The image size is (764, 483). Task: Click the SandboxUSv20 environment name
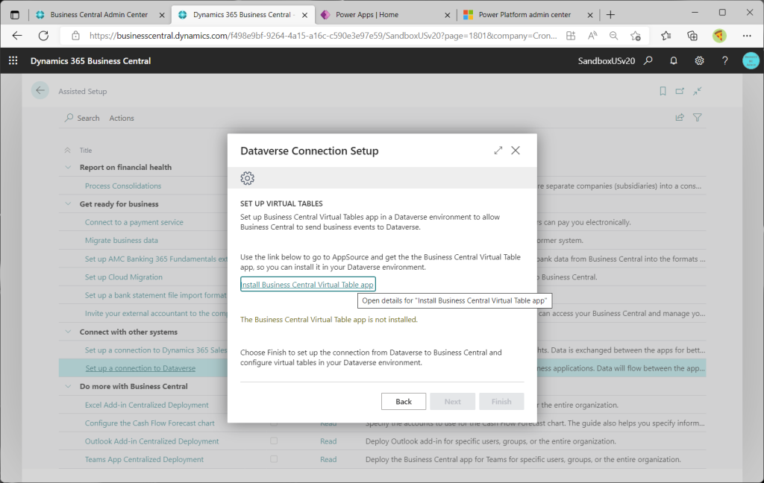click(606, 61)
